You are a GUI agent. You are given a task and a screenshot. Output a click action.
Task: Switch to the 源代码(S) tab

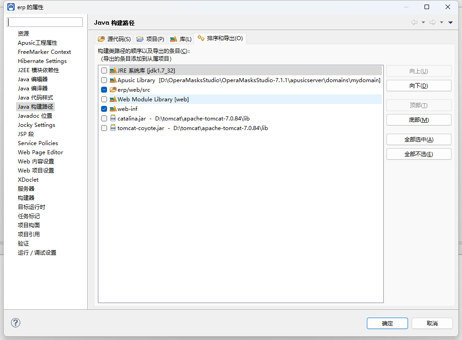[114, 39]
